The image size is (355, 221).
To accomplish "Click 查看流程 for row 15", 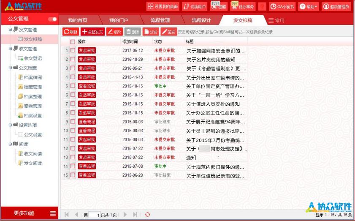I will tap(87, 175).
